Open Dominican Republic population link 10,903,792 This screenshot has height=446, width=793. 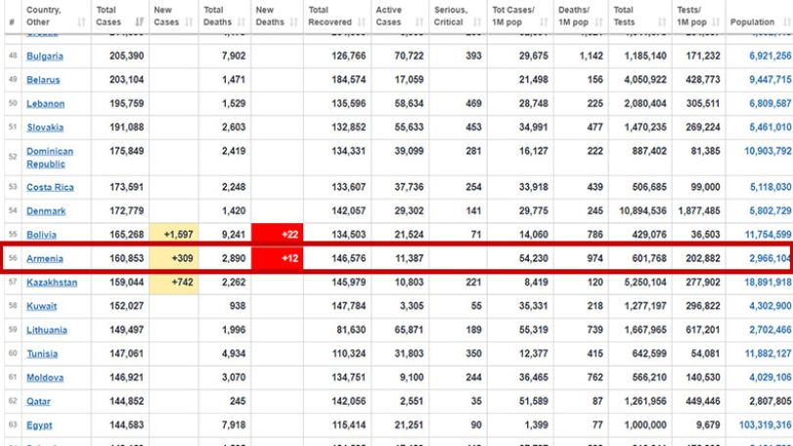click(x=768, y=151)
